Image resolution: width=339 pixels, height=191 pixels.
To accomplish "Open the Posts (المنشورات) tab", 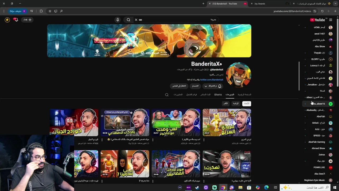I will coord(178,94).
